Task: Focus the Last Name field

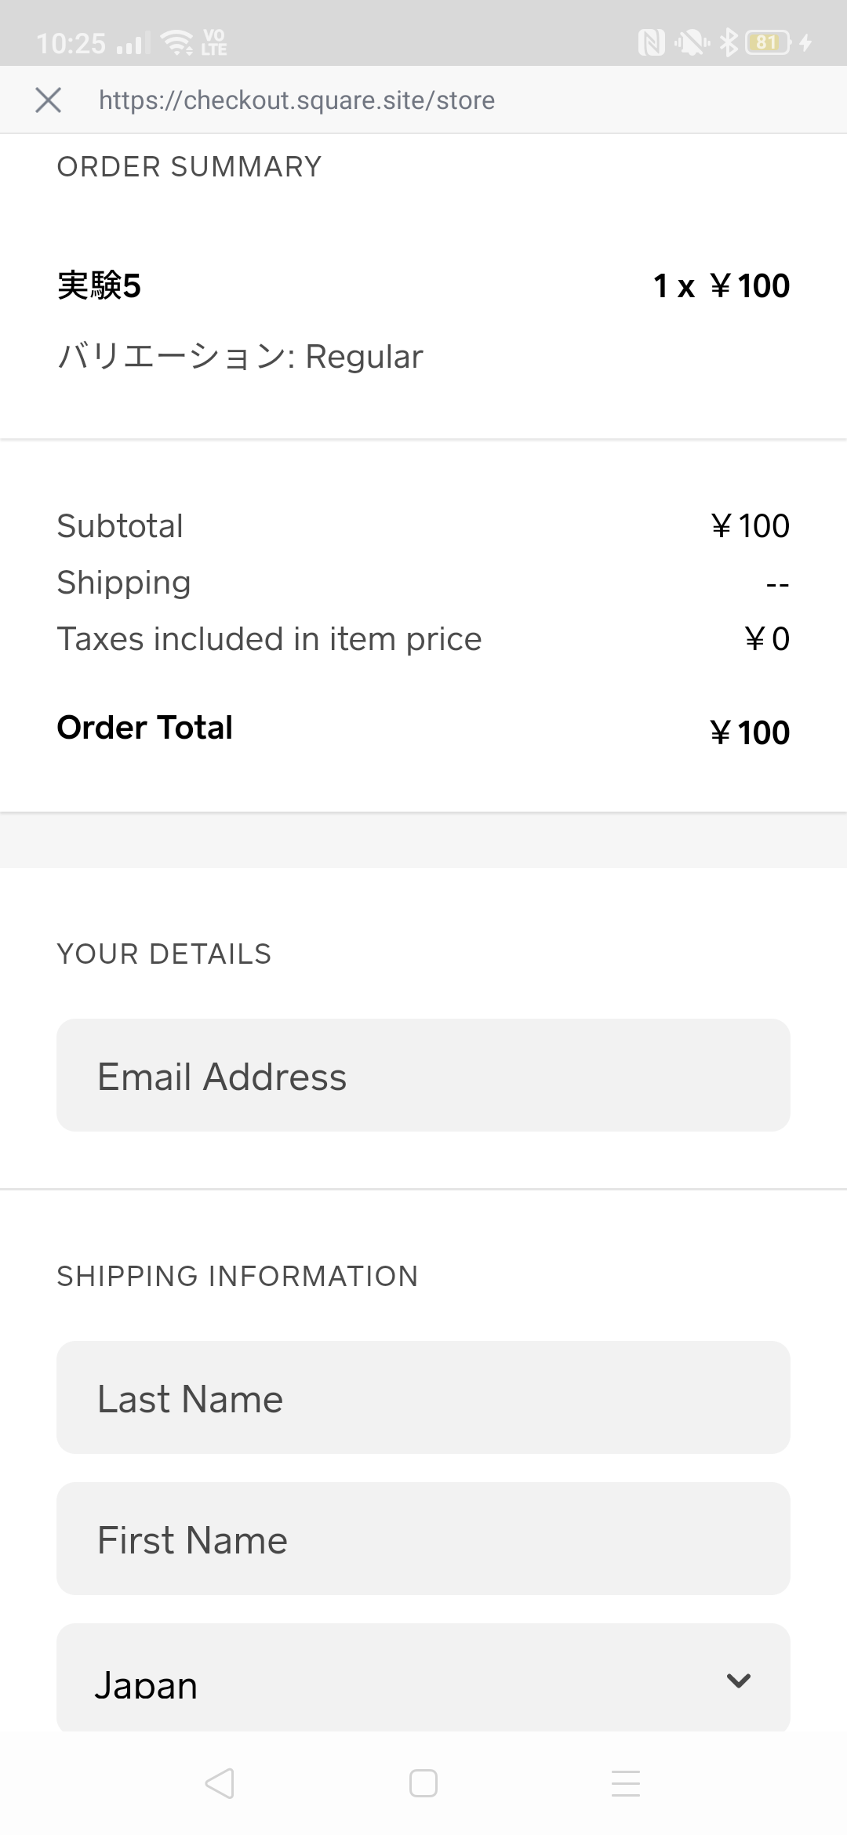Action: point(423,1397)
